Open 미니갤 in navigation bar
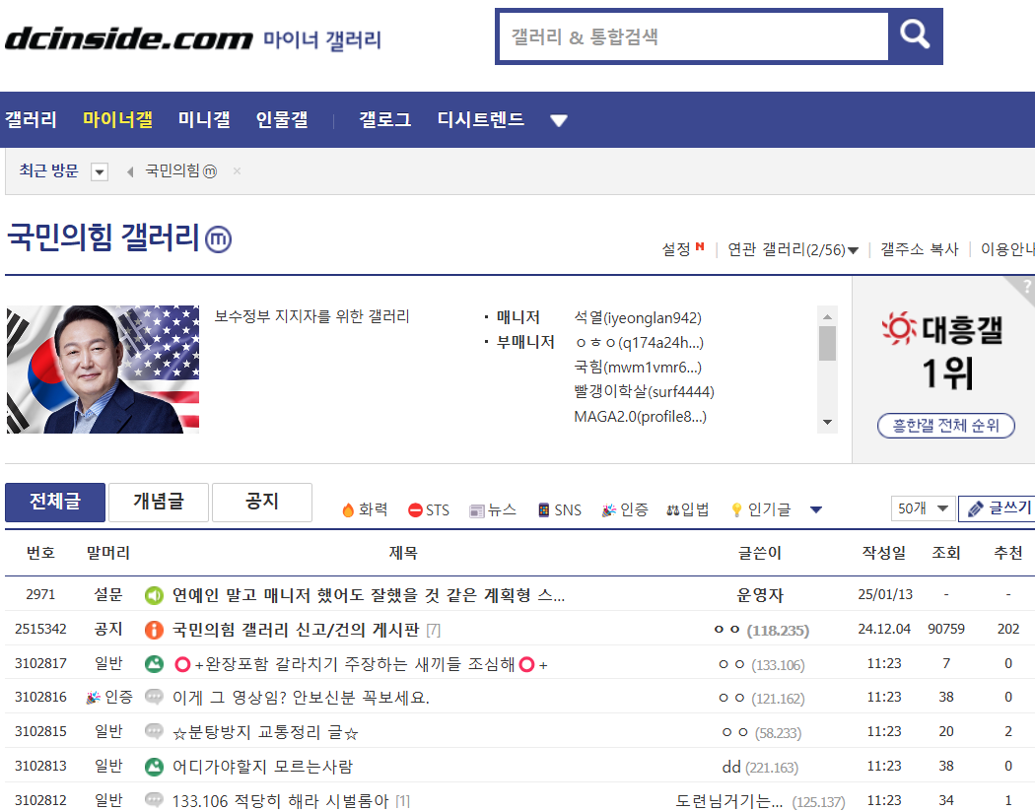 pos(204,119)
